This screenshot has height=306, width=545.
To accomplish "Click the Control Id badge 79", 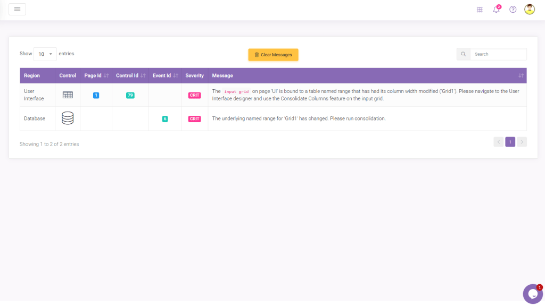I will click(x=130, y=95).
